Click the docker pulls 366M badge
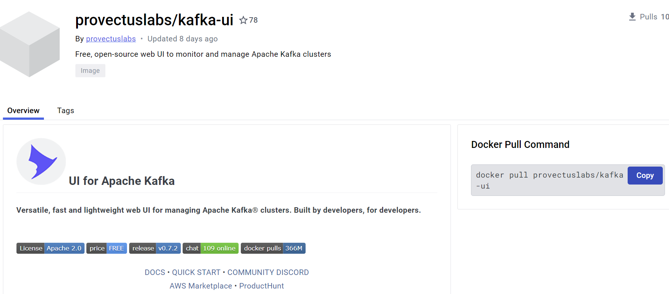The height and width of the screenshot is (294, 669). pyautogui.click(x=273, y=248)
